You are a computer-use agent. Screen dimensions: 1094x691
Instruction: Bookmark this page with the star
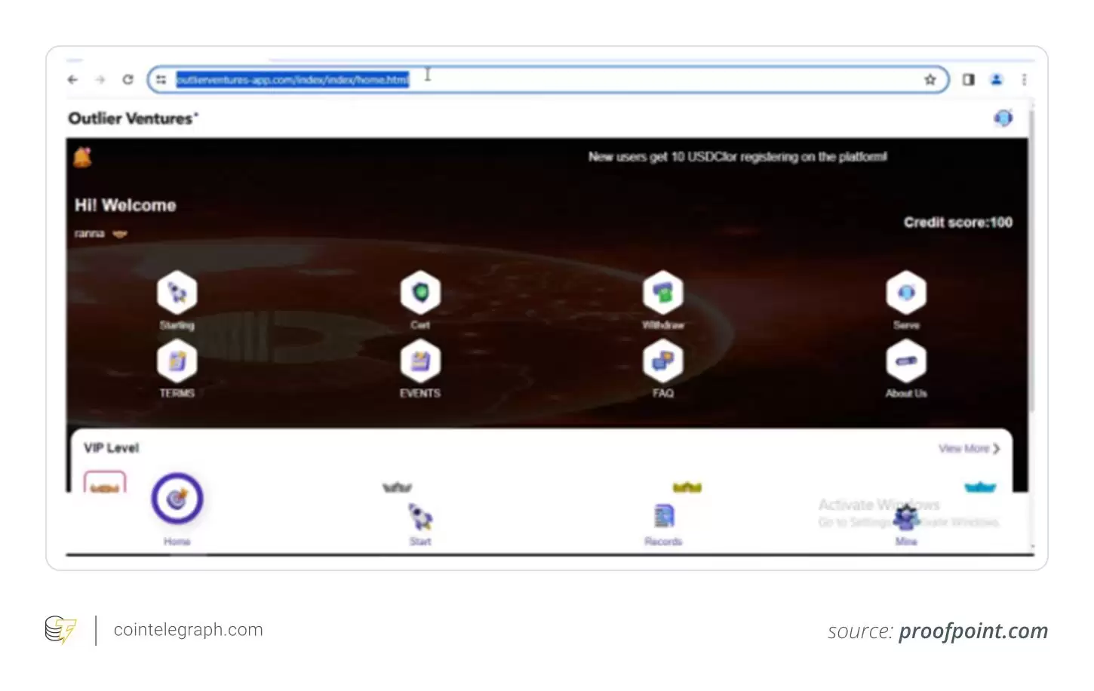point(930,79)
